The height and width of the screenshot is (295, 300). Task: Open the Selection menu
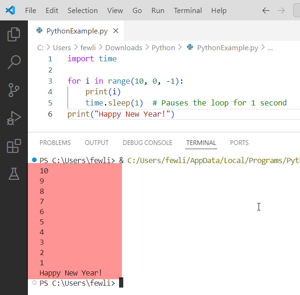(x=83, y=11)
